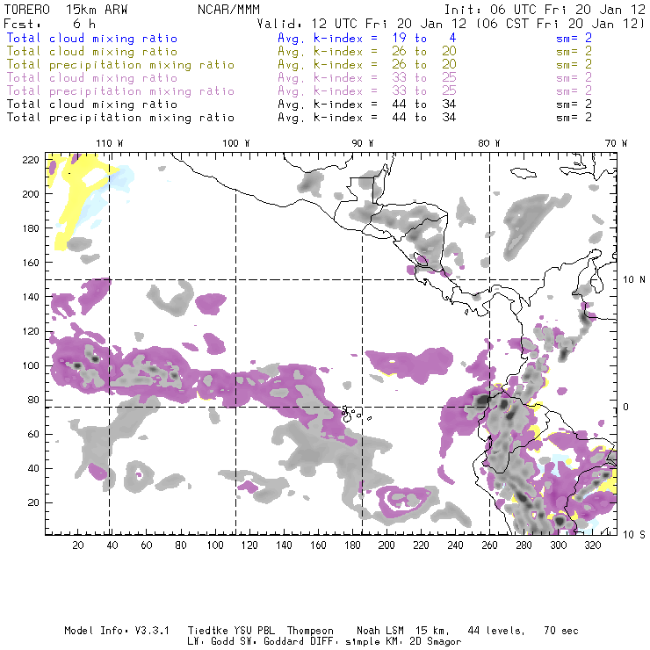Click the olive Total cloud mixing ratio legend entry
This screenshot has width=650, height=650.
92,52
